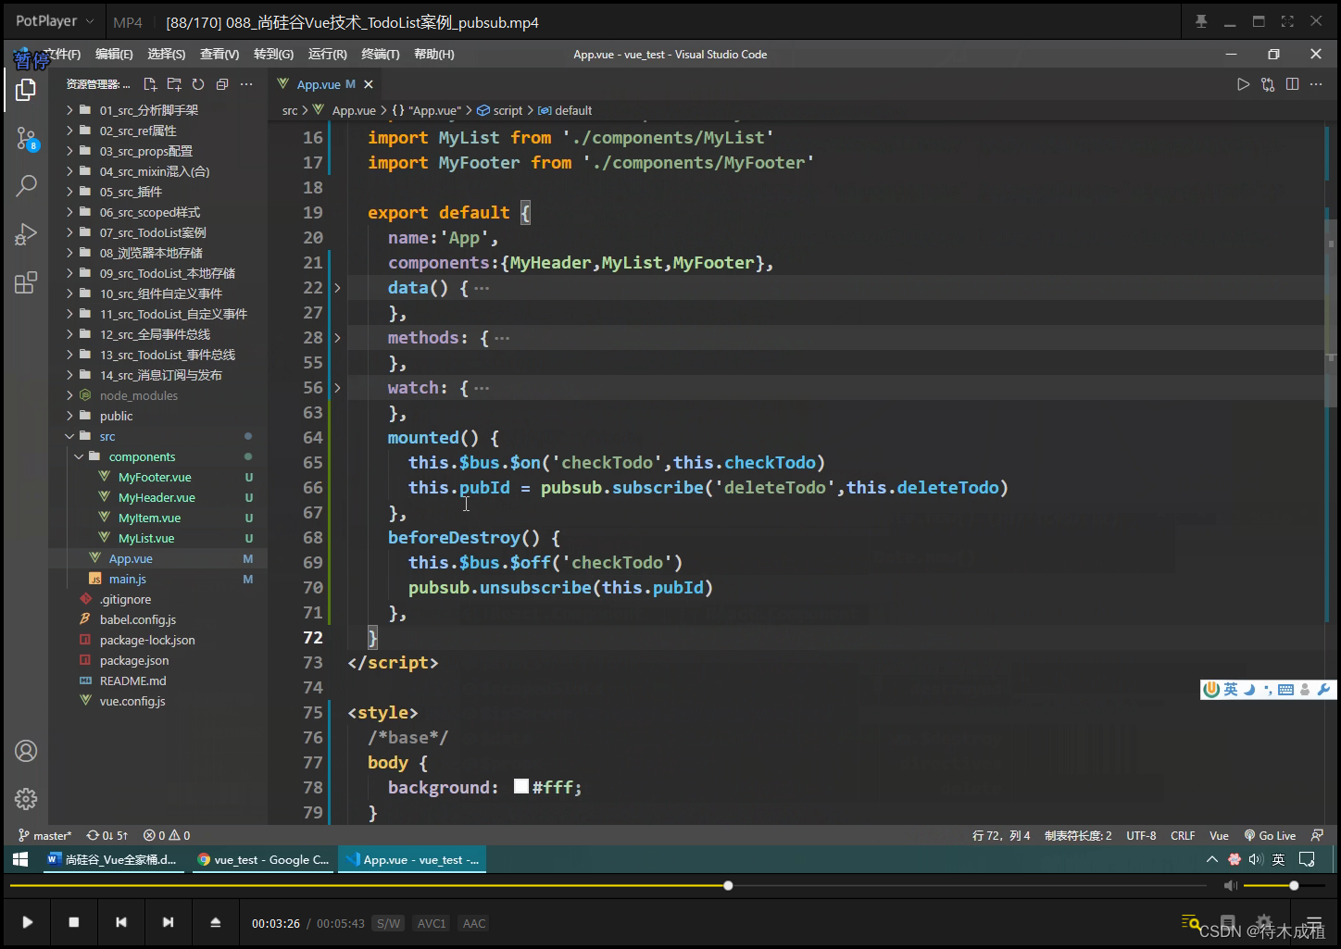
Task: Refresh the Explorer file tree
Action: click(198, 84)
